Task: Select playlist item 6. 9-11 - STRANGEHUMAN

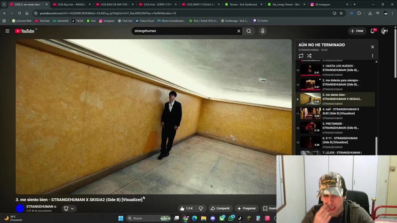Action: 335,142
